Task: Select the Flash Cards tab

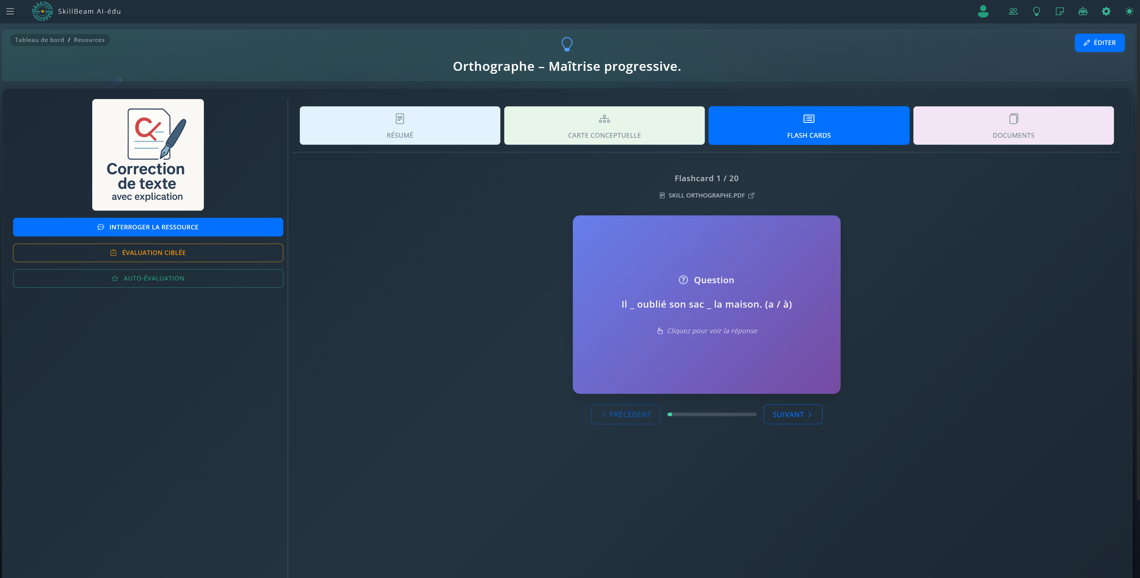Action: pos(809,125)
